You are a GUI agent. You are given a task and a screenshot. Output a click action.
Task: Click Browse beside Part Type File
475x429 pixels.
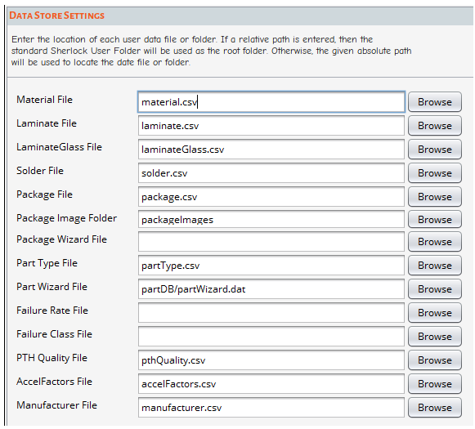pos(435,266)
